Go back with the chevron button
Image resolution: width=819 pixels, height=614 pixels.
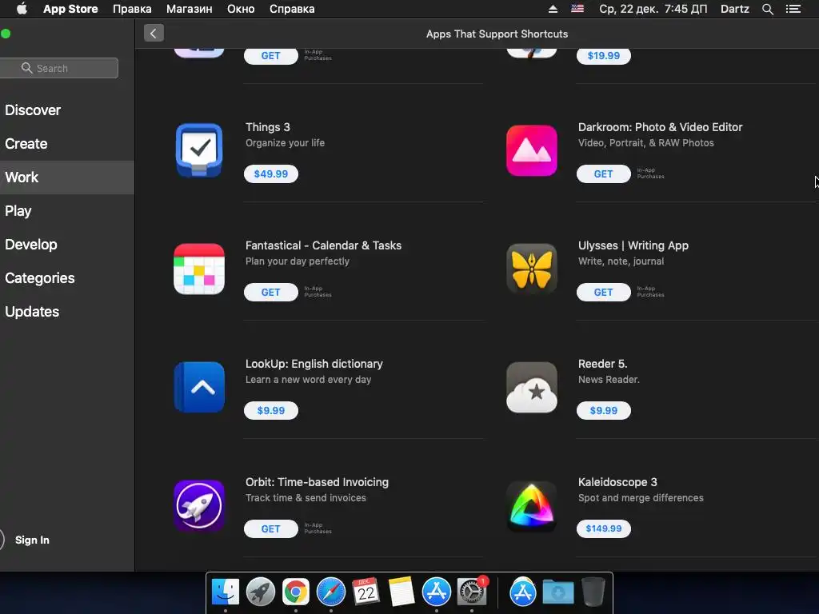pos(154,34)
